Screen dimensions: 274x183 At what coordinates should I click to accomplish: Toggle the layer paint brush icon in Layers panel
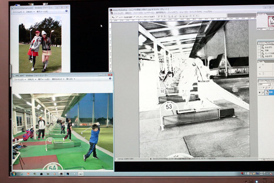(263, 92)
